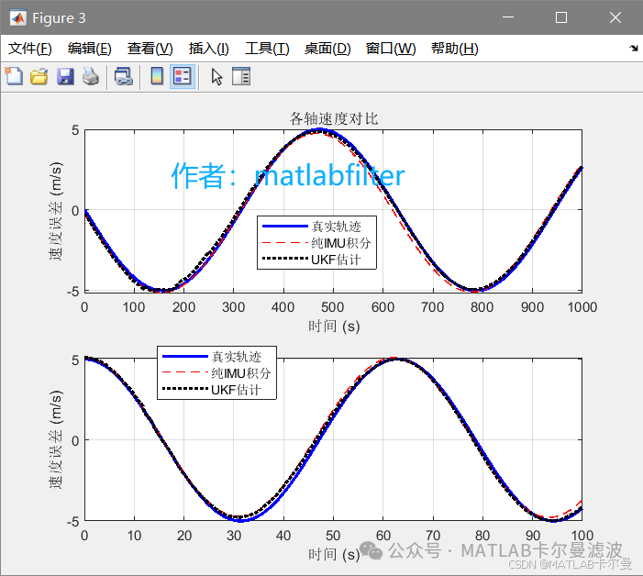Open the property inspector icon
This screenshot has width=643, height=576.
tap(241, 77)
